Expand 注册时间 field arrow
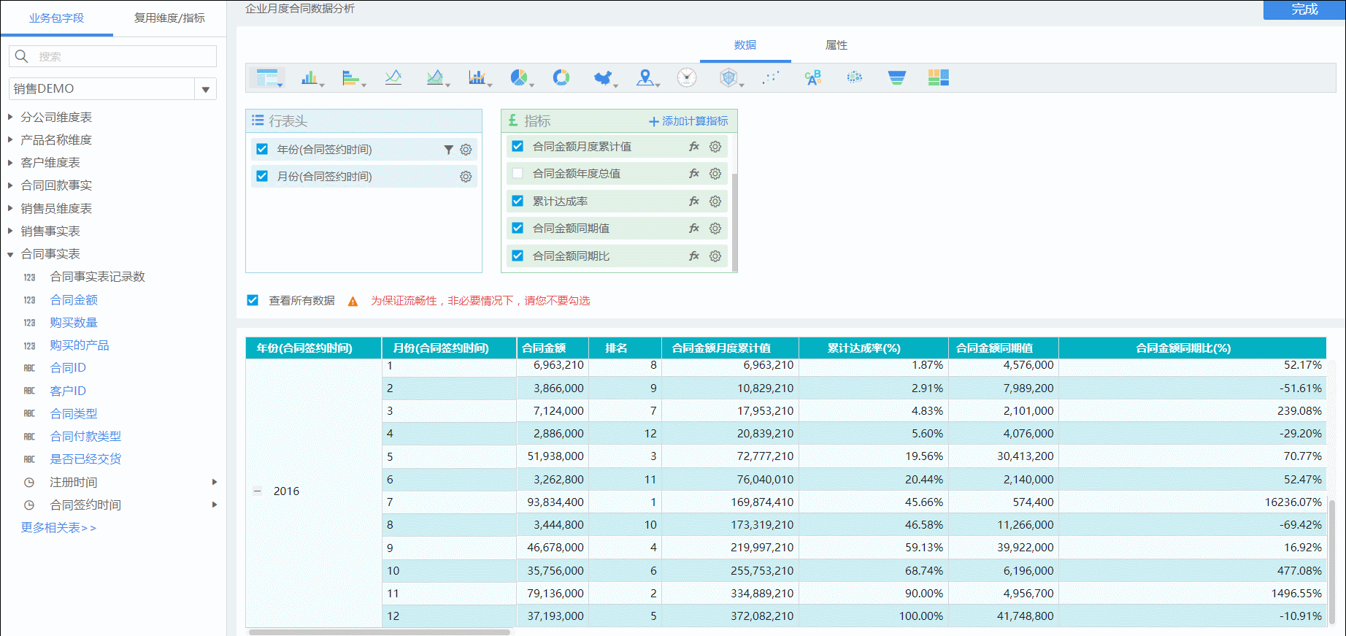 pos(215,482)
